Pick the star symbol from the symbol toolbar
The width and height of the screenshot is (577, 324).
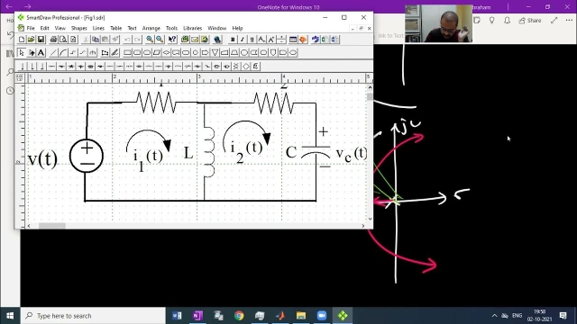click(71, 67)
